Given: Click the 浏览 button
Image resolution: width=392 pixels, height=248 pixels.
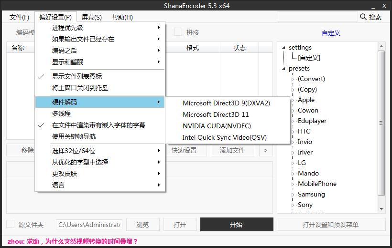Looking at the screenshot, I should tap(143, 225).
